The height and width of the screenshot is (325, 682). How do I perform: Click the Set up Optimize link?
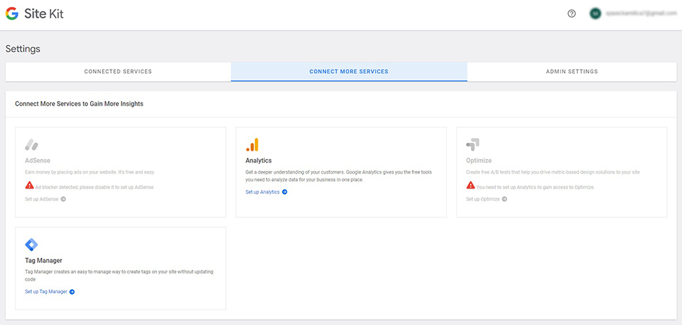[x=483, y=199]
